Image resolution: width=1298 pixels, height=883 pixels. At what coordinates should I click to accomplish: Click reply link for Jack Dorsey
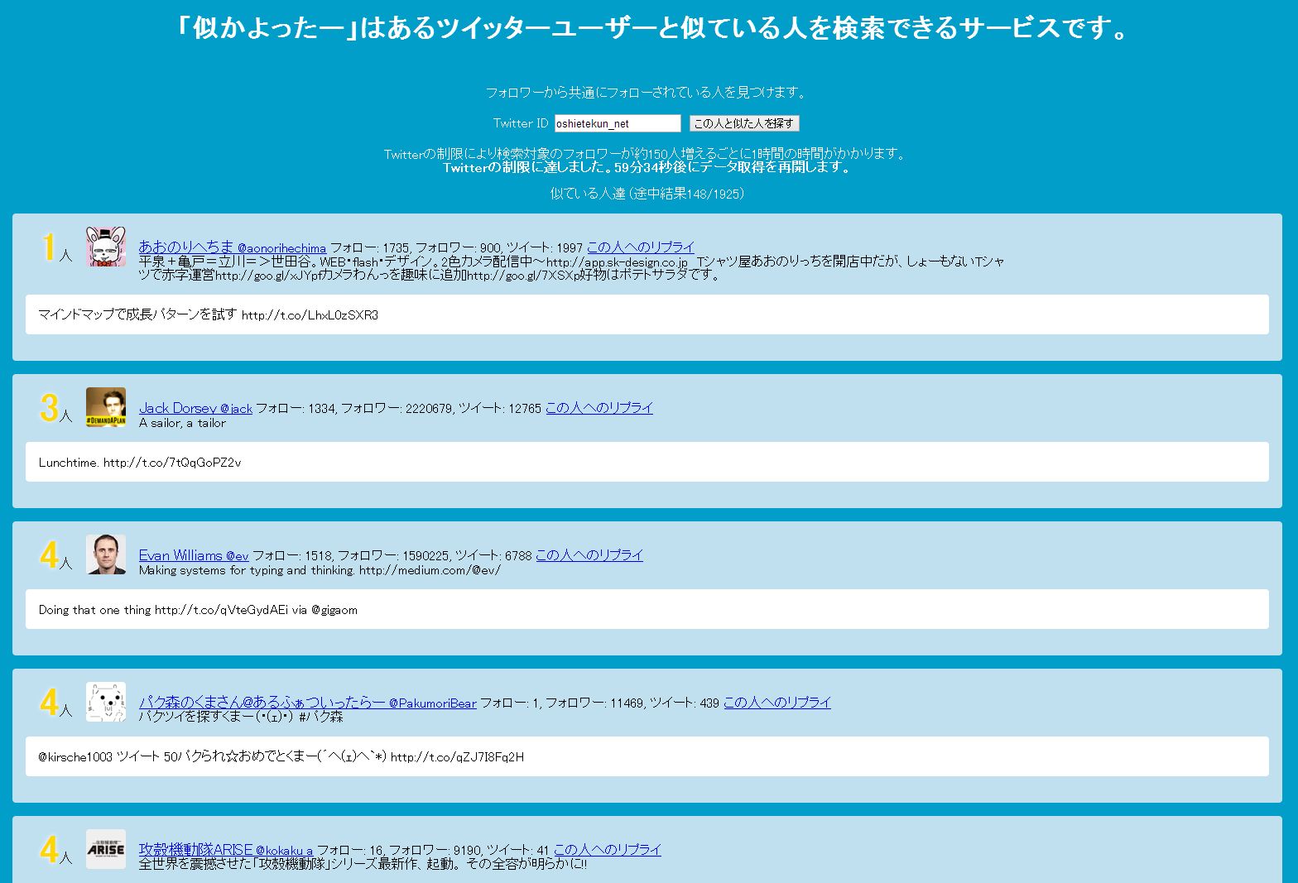tap(599, 407)
